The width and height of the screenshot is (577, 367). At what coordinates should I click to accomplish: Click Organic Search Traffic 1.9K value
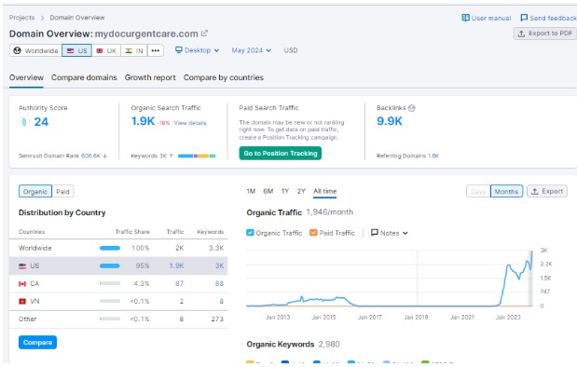[x=143, y=121]
